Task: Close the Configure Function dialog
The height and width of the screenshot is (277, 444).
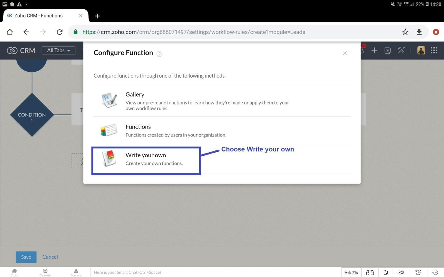Action: [345, 53]
